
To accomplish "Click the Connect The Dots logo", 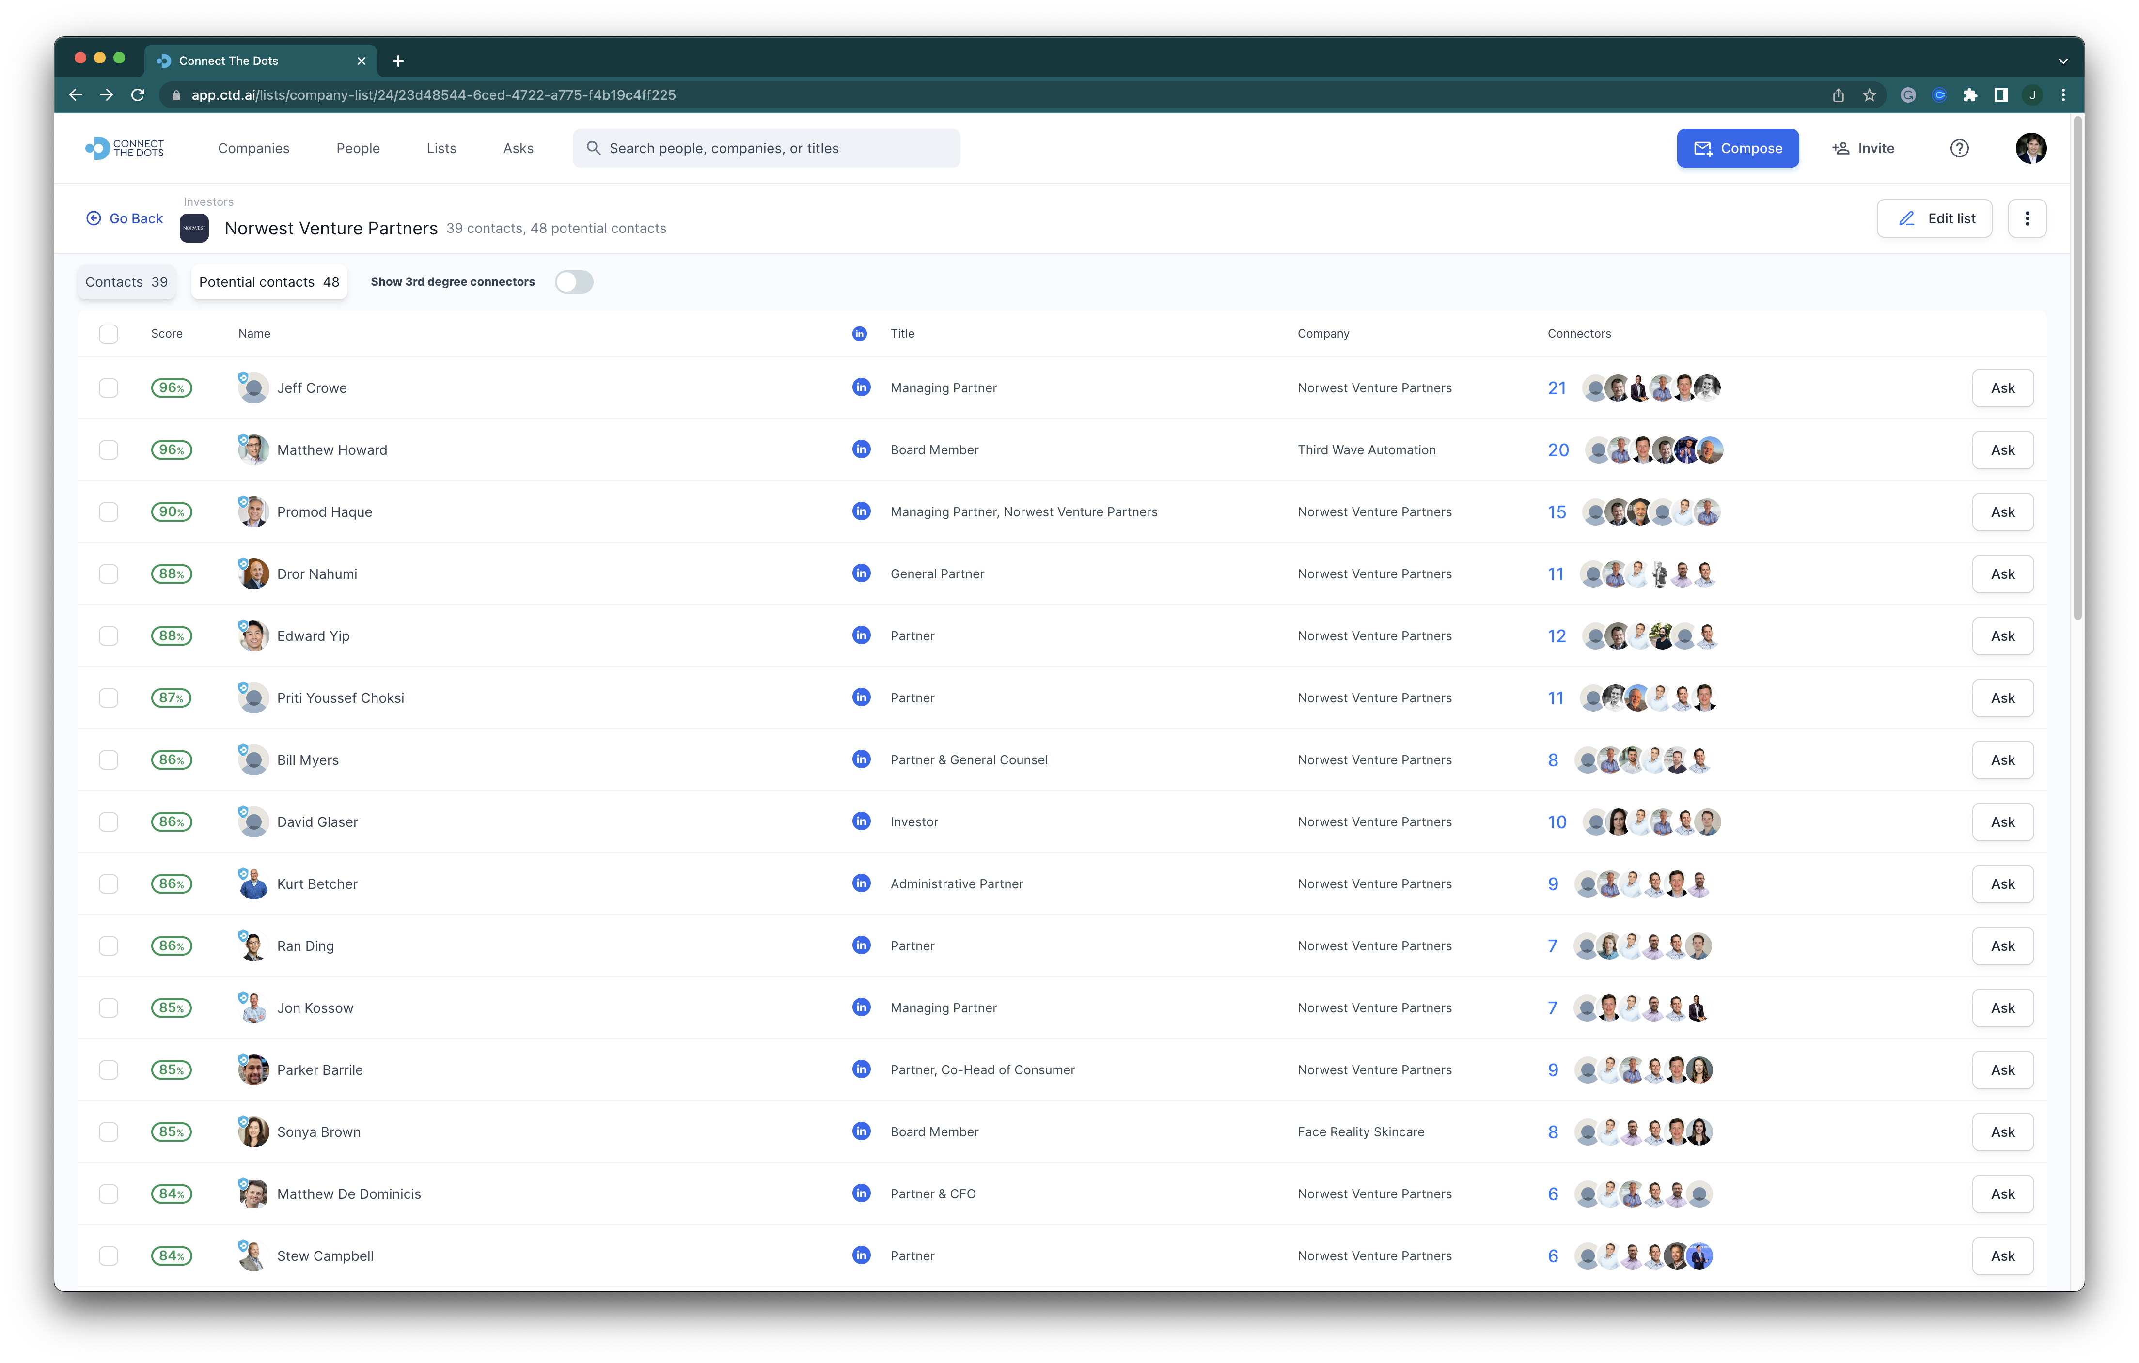I will 125,148.
